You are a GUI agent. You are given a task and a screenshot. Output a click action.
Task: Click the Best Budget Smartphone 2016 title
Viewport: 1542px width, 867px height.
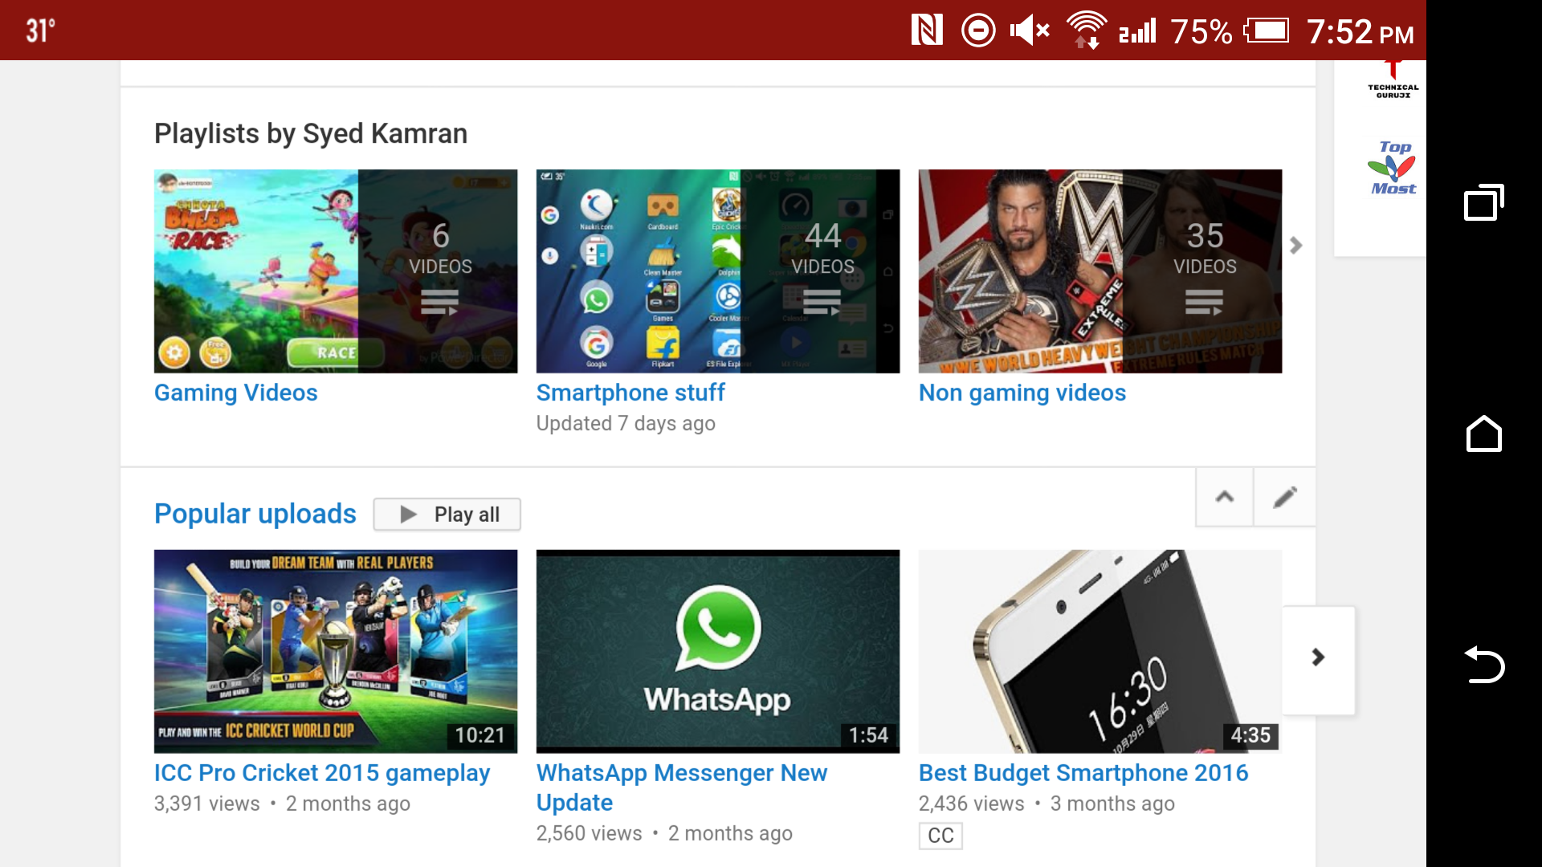click(1083, 773)
